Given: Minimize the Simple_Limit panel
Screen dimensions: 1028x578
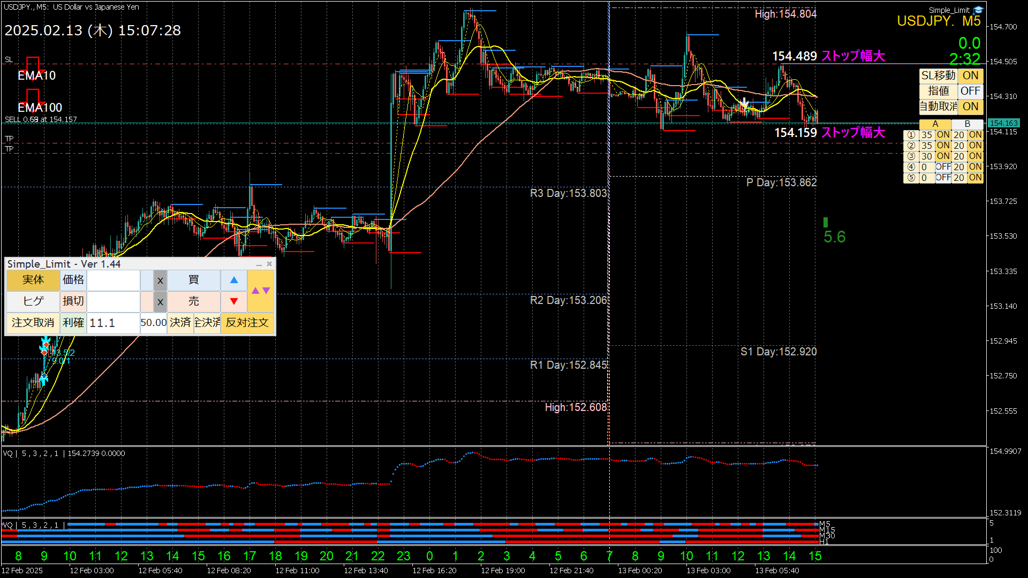Looking at the screenshot, I should coord(259,264).
